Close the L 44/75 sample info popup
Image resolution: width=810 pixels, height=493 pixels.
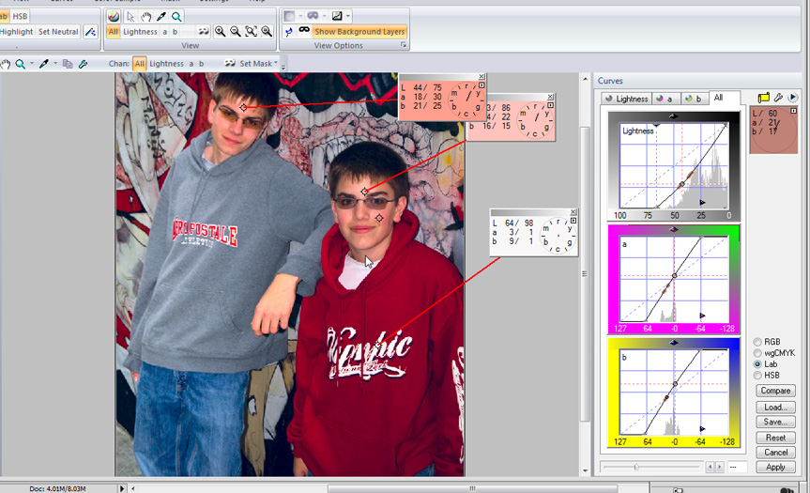(481, 76)
